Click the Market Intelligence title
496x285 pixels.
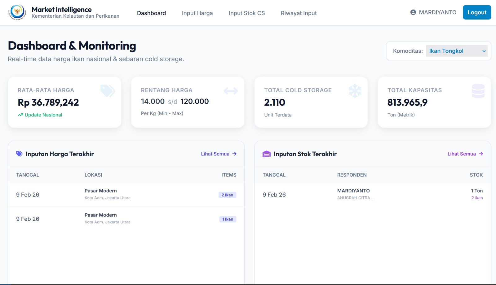point(61,10)
